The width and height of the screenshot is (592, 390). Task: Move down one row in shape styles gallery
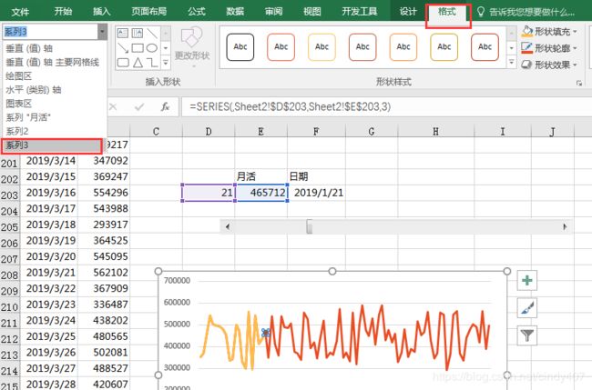(511, 48)
